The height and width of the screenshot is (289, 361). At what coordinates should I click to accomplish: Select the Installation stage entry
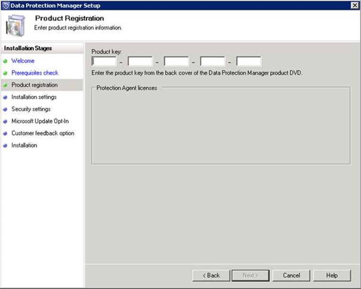pyautogui.click(x=24, y=145)
